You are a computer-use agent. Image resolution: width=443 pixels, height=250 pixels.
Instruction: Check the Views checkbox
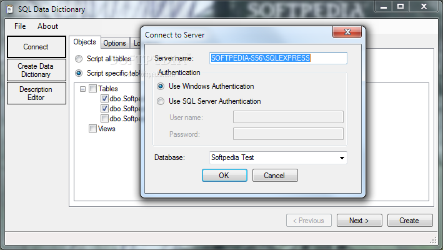point(92,129)
